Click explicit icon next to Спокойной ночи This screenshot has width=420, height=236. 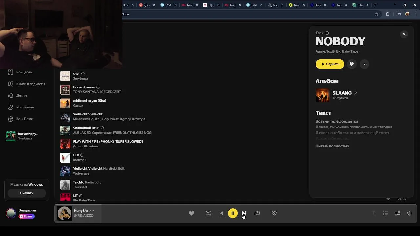(x=102, y=128)
